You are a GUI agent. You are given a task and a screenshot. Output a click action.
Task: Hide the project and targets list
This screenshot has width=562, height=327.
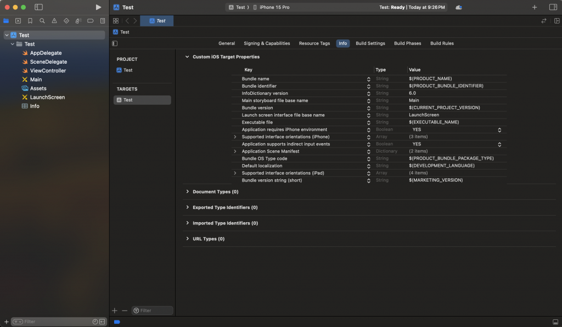(x=115, y=43)
